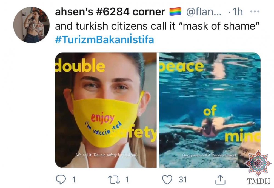The width and height of the screenshot is (274, 188).
Task: Click the reply count number 1
Action: tap(74, 180)
